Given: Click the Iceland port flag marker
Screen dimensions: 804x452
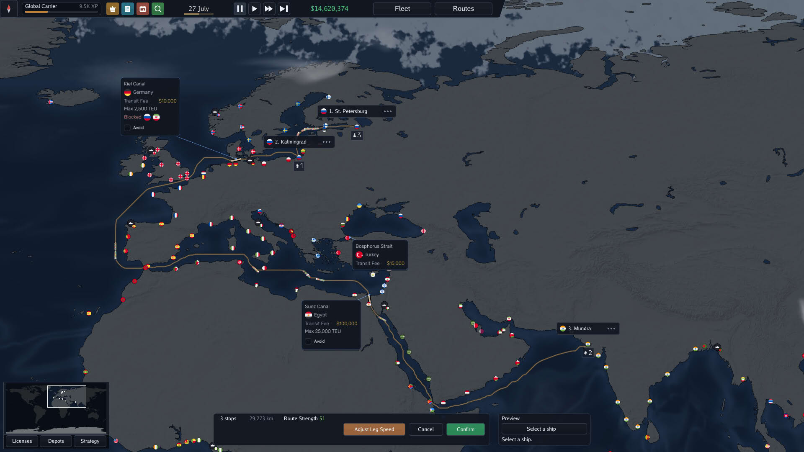Looking at the screenshot, I should (x=50, y=102).
